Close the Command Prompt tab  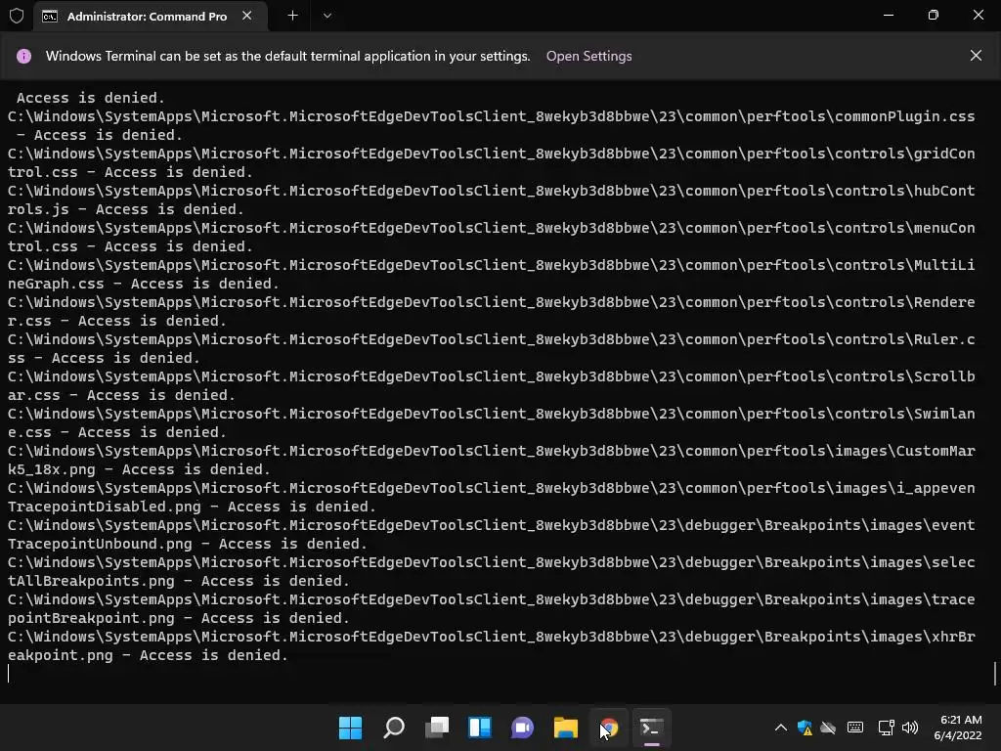(x=247, y=16)
